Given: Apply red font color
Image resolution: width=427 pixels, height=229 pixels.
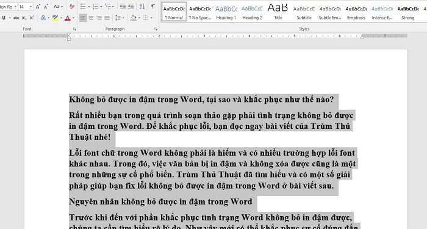Looking at the screenshot, I should coord(68,18).
